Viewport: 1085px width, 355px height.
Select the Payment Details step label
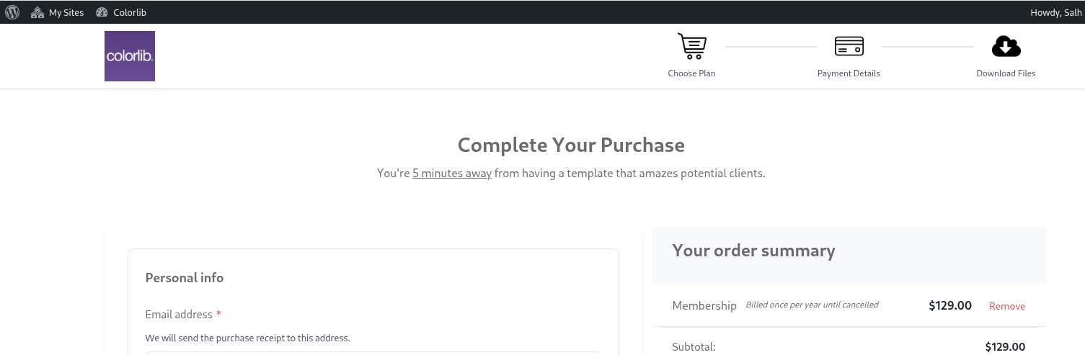pos(849,73)
